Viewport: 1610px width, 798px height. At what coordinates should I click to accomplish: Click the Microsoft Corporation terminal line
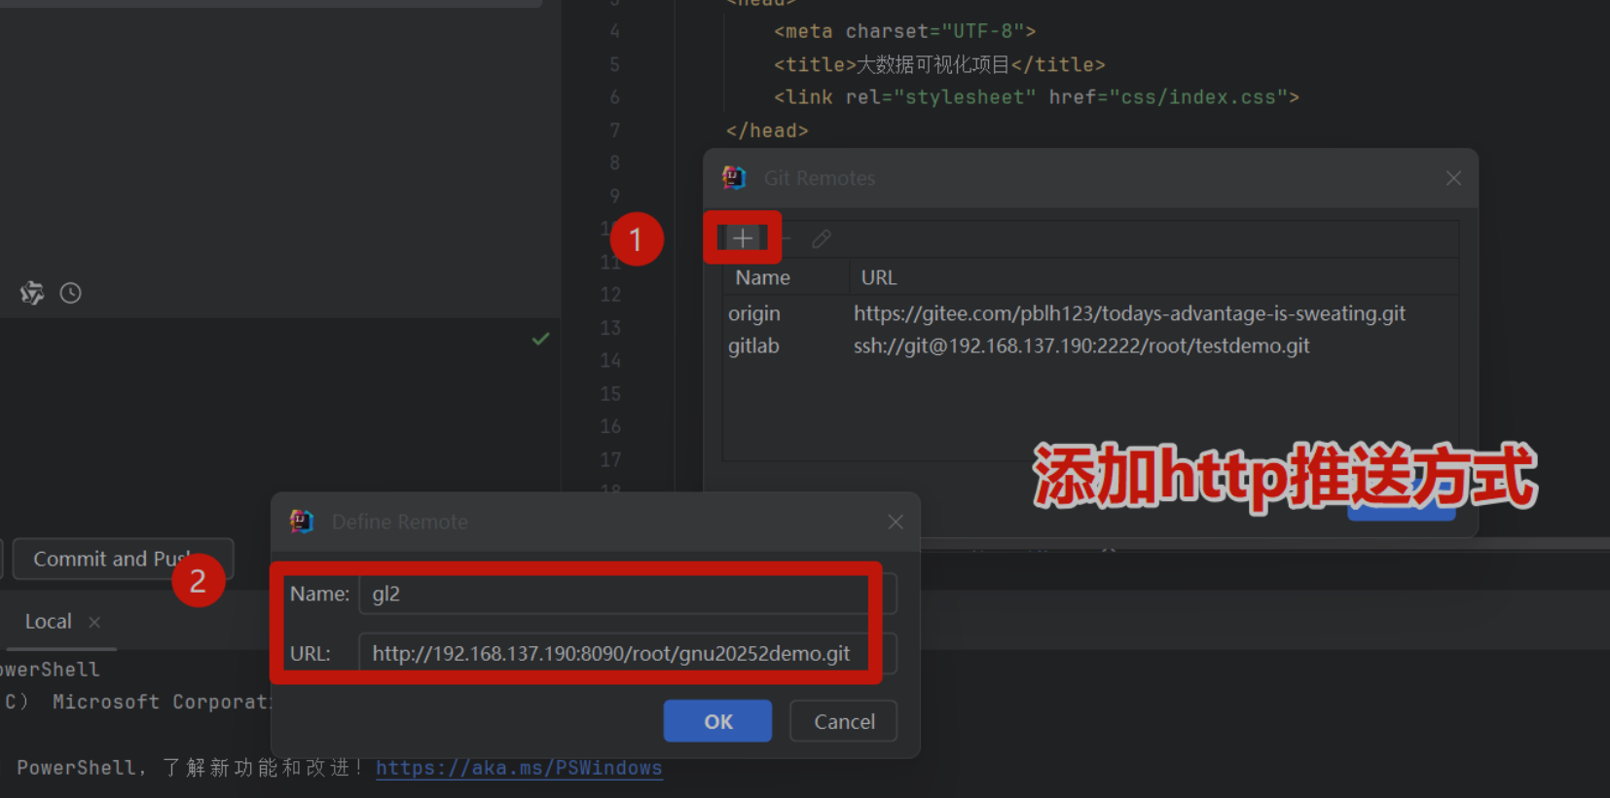pos(136,702)
